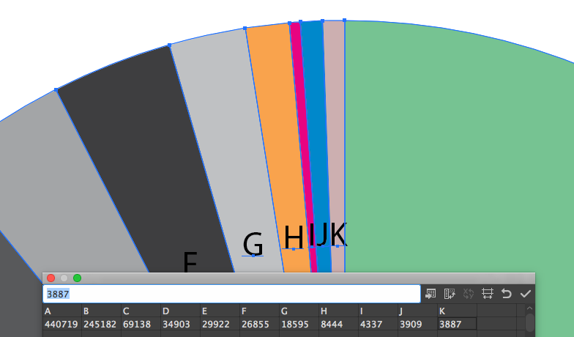574x337 pixels.
Task: Select header cell labeled K in table
Action: point(457,311)
